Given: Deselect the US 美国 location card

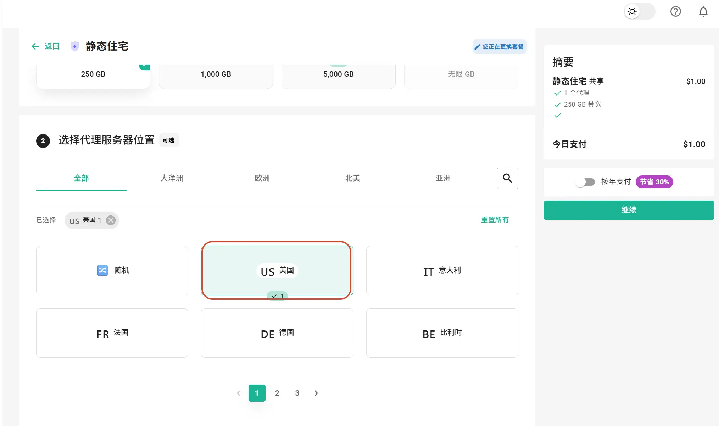Looking at the screenshot, I should point(277,270).
